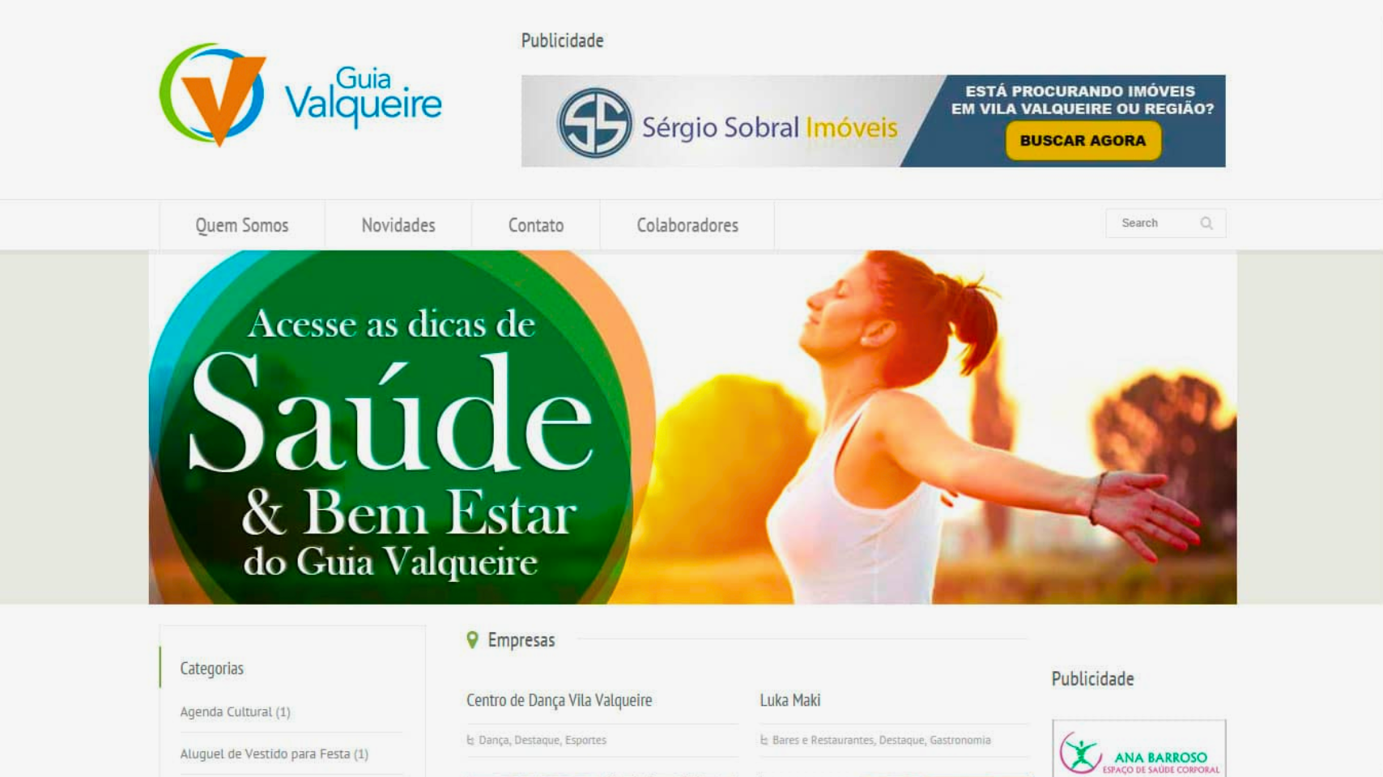Go to the Contato page
This screenshot has height=777, width=1383.
(x=536, y=225)
